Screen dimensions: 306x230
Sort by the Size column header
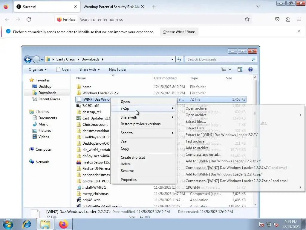pos(229,78)
